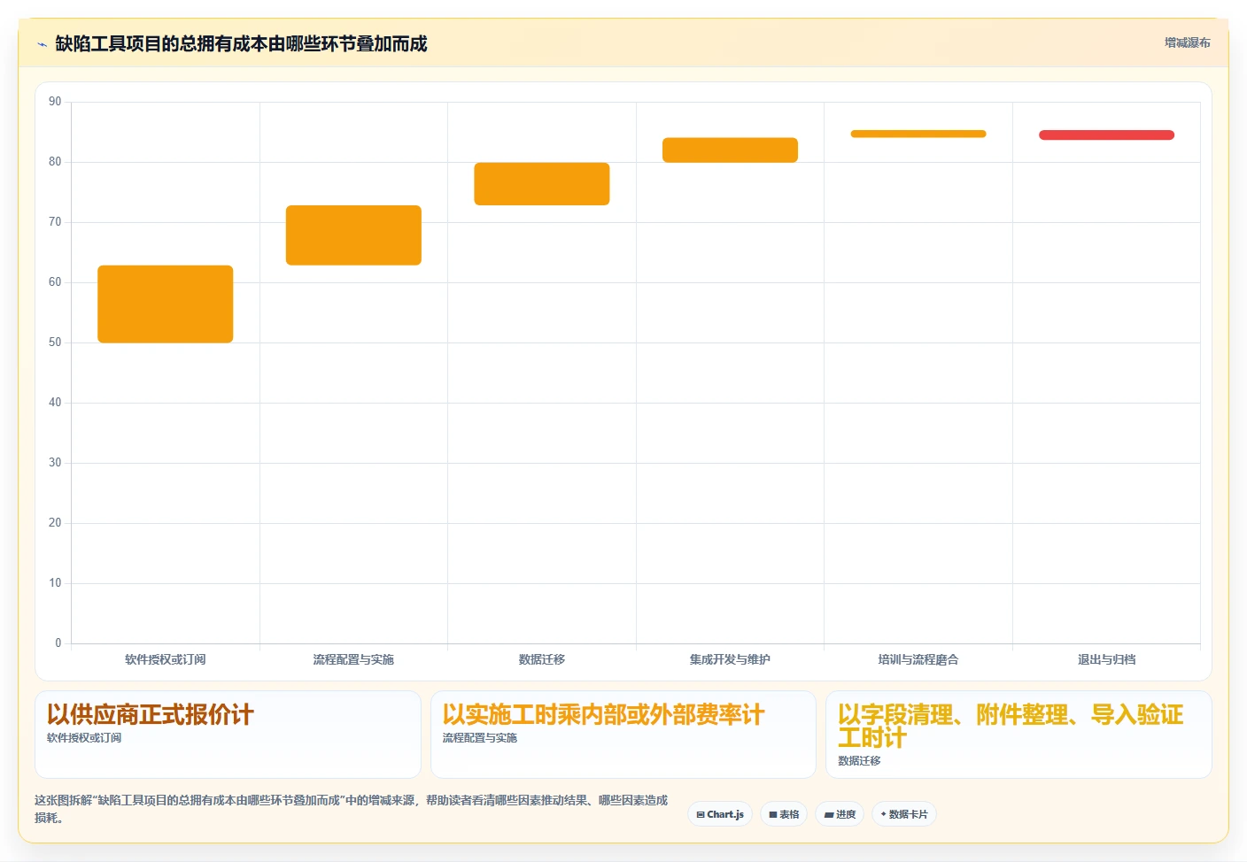Open the 以字段清理、附件整理、导入验证工时计 card
The height and width of the screenshot is (862, 1247).
[1019, 735]
